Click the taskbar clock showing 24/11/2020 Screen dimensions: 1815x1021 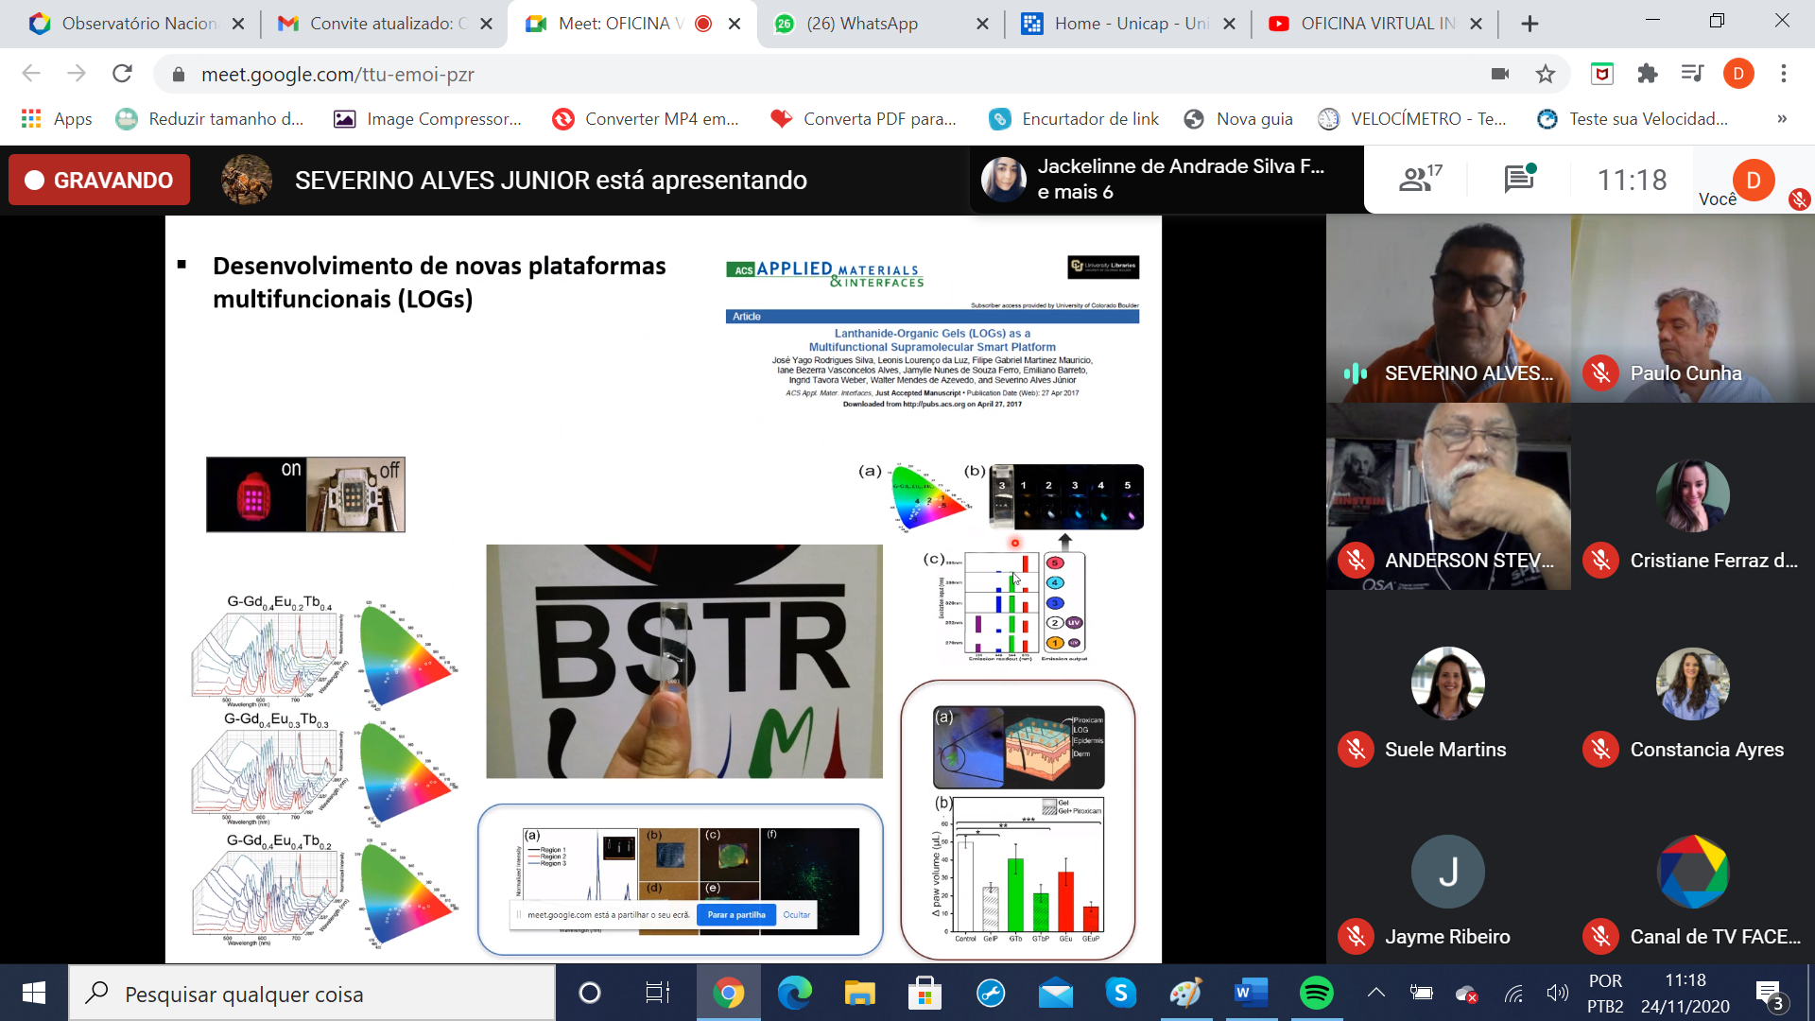(x=1685, y=994)
